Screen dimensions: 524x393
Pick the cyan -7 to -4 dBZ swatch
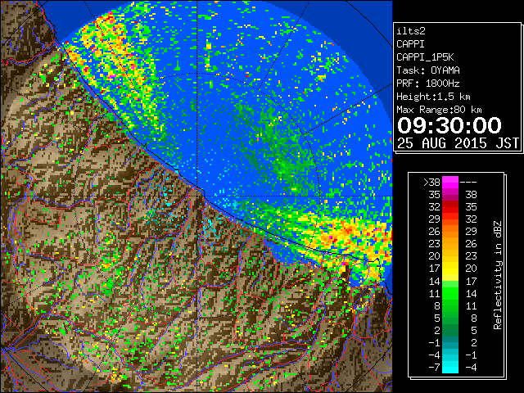450,368
